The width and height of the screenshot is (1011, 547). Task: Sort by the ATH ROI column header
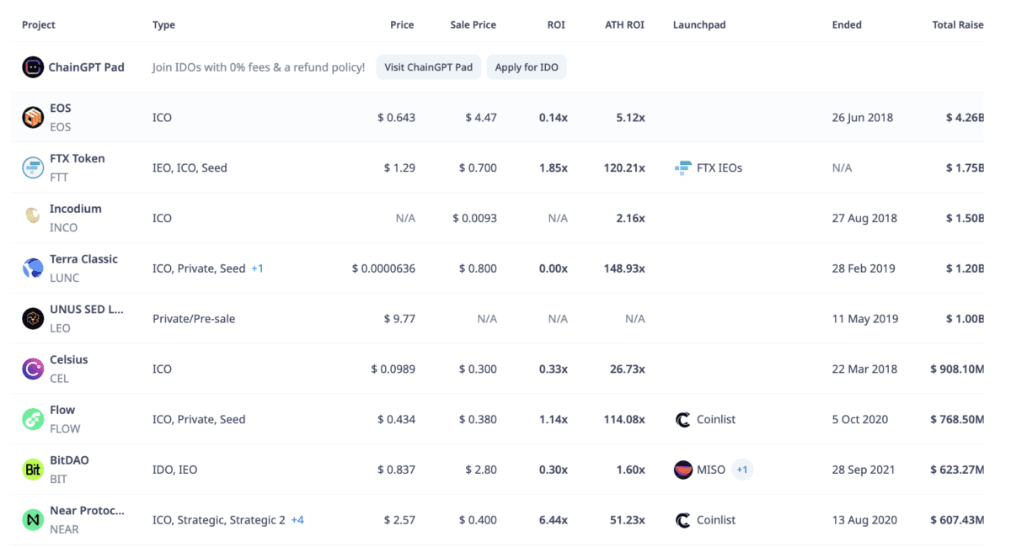tap(624, 25)
